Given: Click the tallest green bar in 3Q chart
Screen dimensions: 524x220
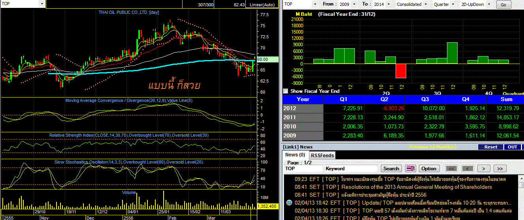Looking at the screenshot, I should [x=452, y=53].
